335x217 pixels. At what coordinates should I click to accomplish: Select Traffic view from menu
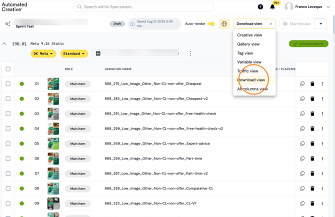point(254,71)
